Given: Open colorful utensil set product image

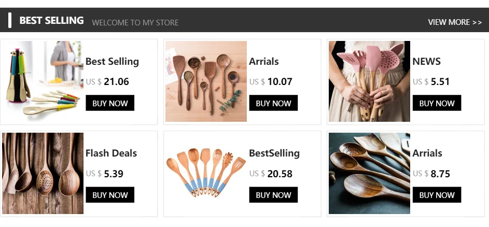Looking at the screenshot, I should click(x=43, y=81).
